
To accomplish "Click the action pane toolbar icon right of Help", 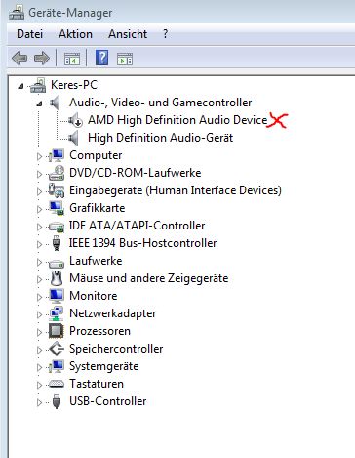I will (x=125, y=60).
